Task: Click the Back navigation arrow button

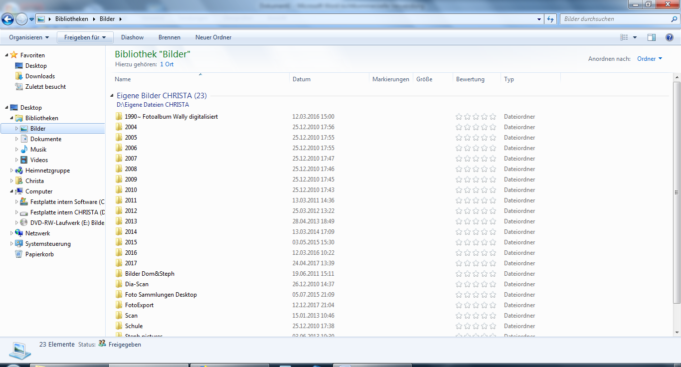Action: 8,19
